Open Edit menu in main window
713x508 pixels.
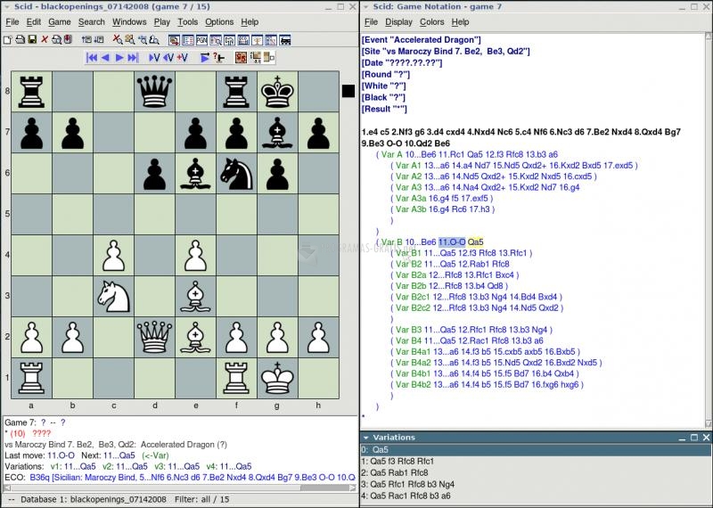[34, 21]
